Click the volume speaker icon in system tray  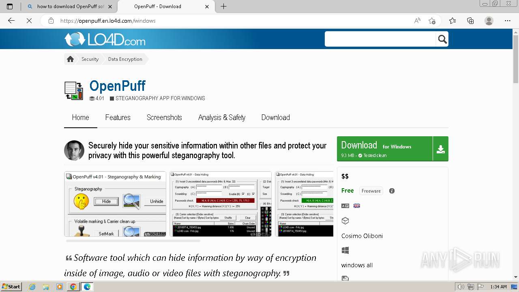tap(461, 287)
